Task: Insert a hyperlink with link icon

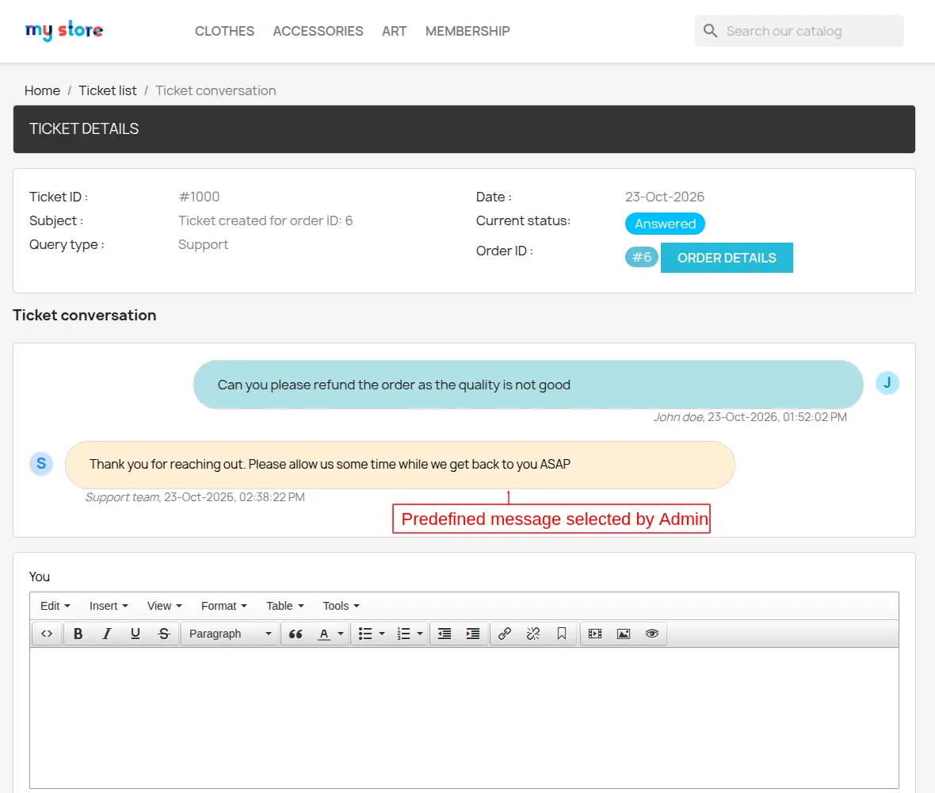Action: pos(505,634)
